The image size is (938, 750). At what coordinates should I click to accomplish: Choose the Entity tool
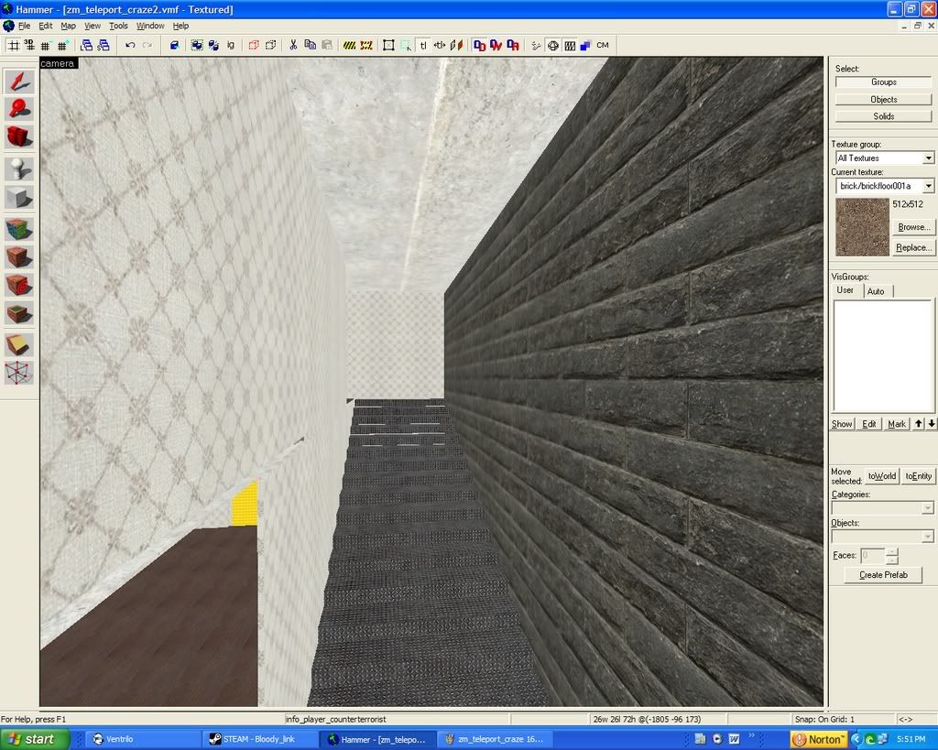(x=19, y=169)
